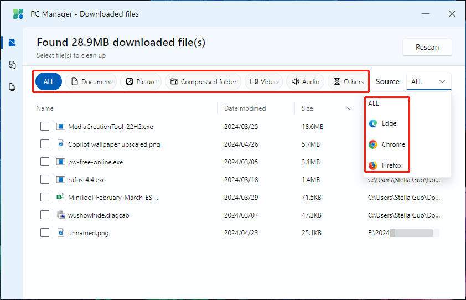Click the image icon of unnamed.png

click(61, 232)
